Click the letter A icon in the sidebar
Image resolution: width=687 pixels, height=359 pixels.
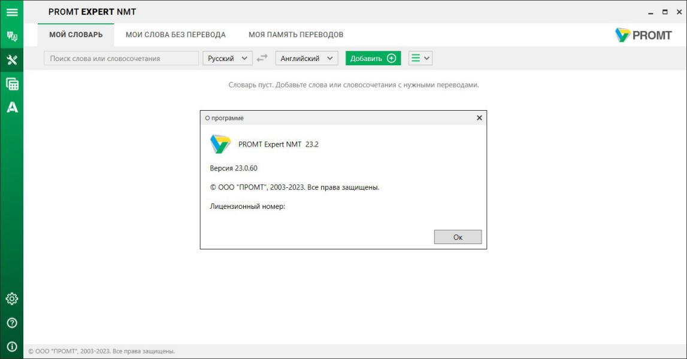tap(12, 107)
